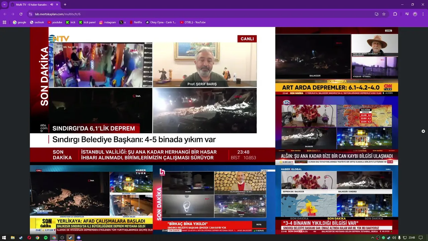Click the address bar URL lab.mertskaplan.com

pyautogui.click(x=58, y=14)
